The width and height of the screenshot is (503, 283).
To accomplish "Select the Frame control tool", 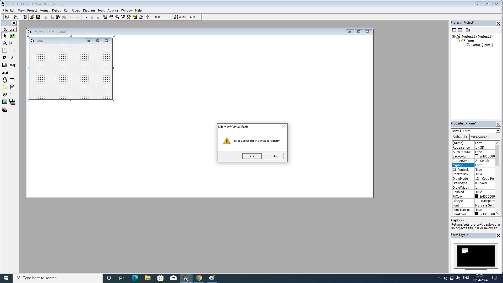I will click(x=5, y=51).
